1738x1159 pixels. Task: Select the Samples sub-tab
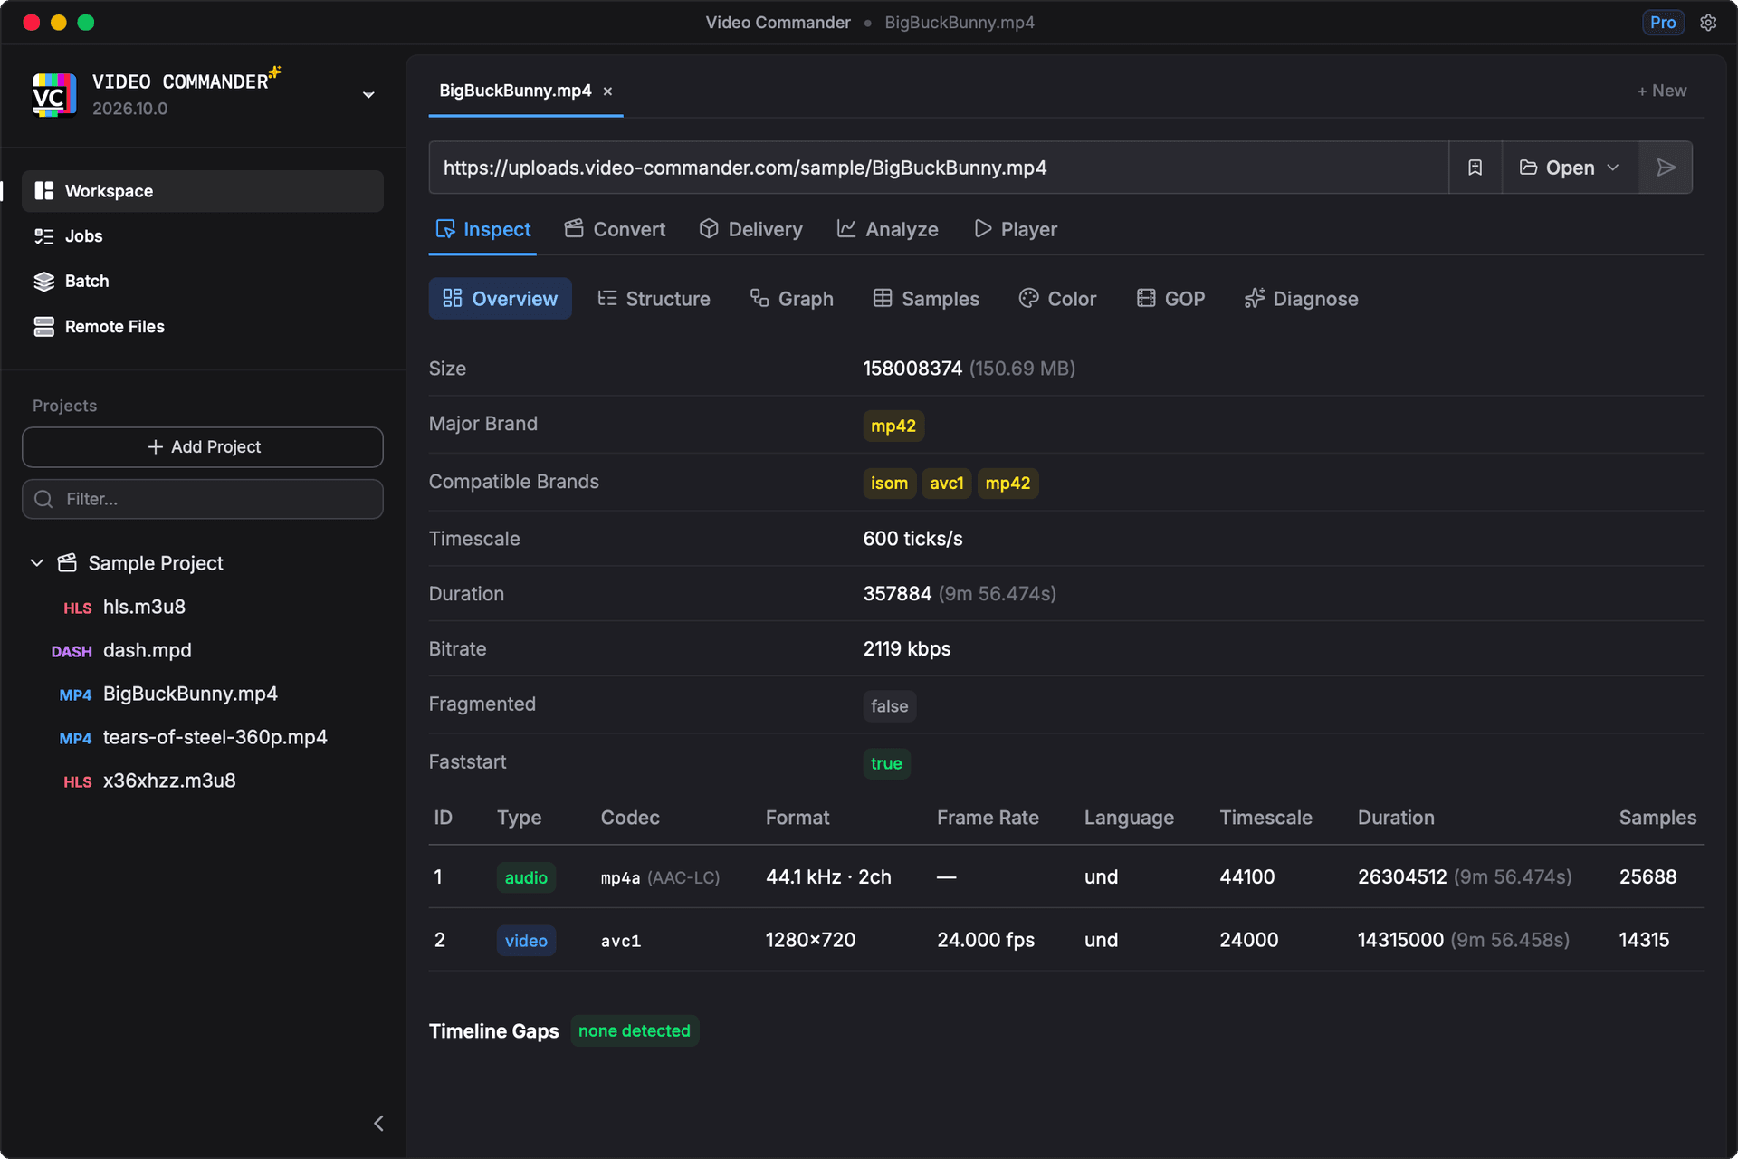(x=926, y=299)
